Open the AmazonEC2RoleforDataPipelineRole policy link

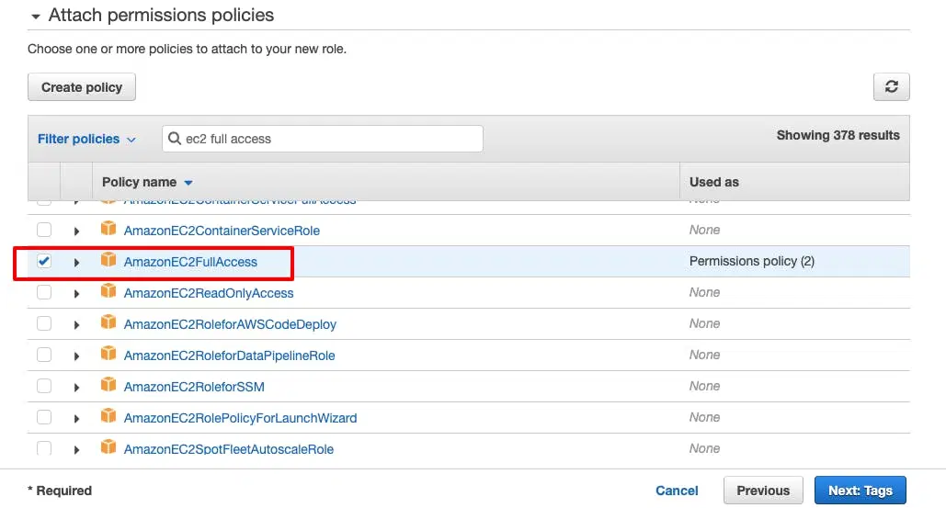pos(229,356)
